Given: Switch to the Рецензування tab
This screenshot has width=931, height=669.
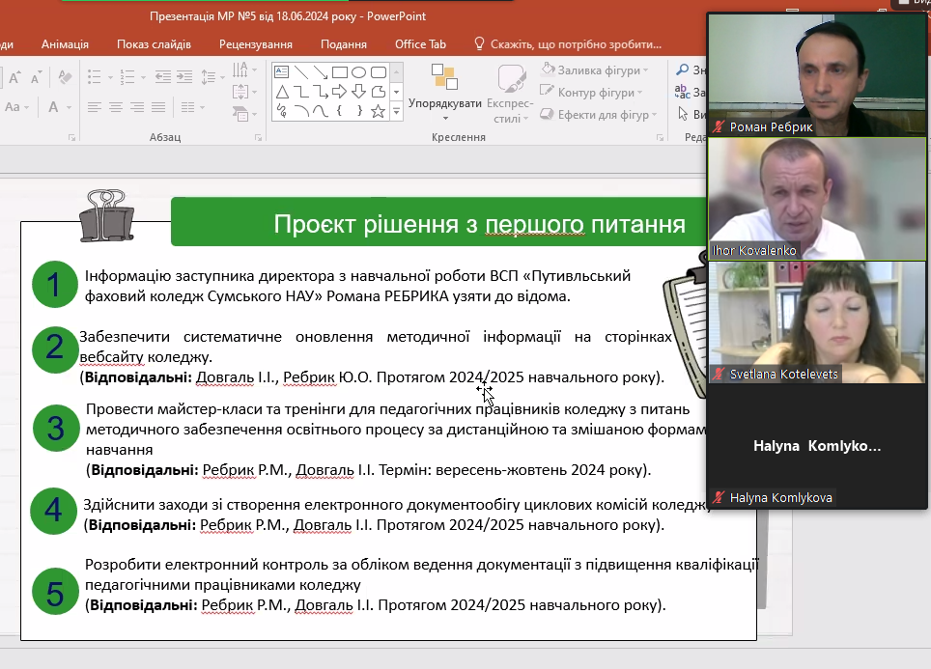Looking at the screenshot, I should coord(255,44).
